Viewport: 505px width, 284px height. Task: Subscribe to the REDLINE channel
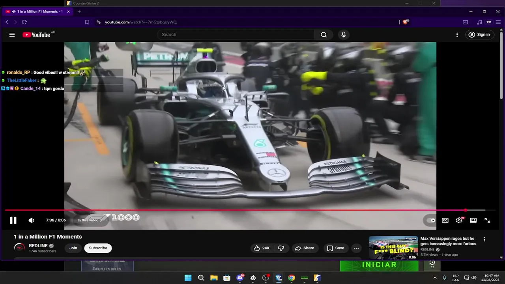click(98, 248)
